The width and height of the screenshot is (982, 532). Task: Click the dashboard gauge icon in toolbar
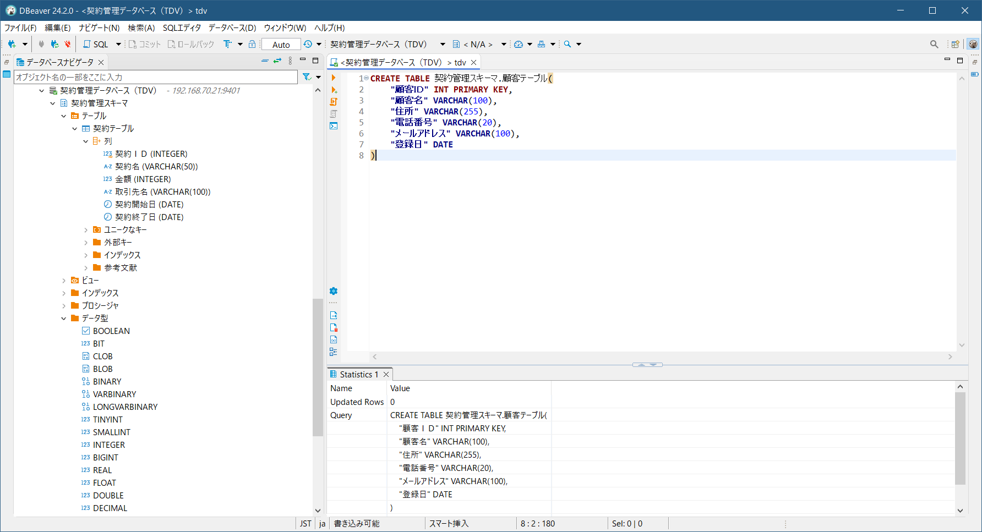[x=519, y=44]
